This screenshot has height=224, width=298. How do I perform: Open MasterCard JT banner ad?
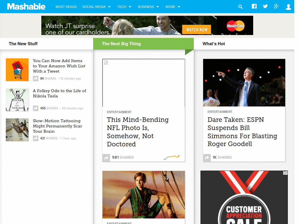coord(147,25)
